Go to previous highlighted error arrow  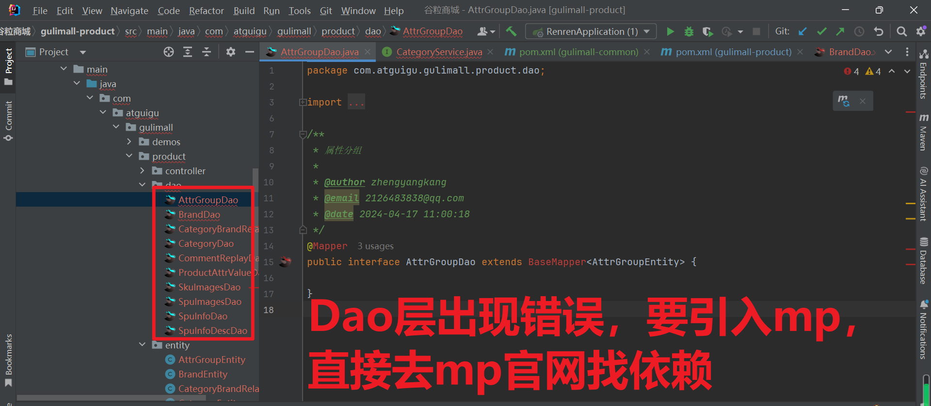click(892, 71)
